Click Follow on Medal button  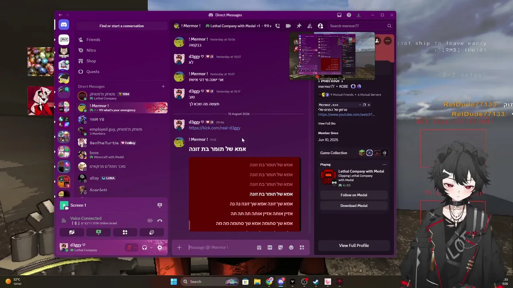pyautogui.click(x=353, y=195)
